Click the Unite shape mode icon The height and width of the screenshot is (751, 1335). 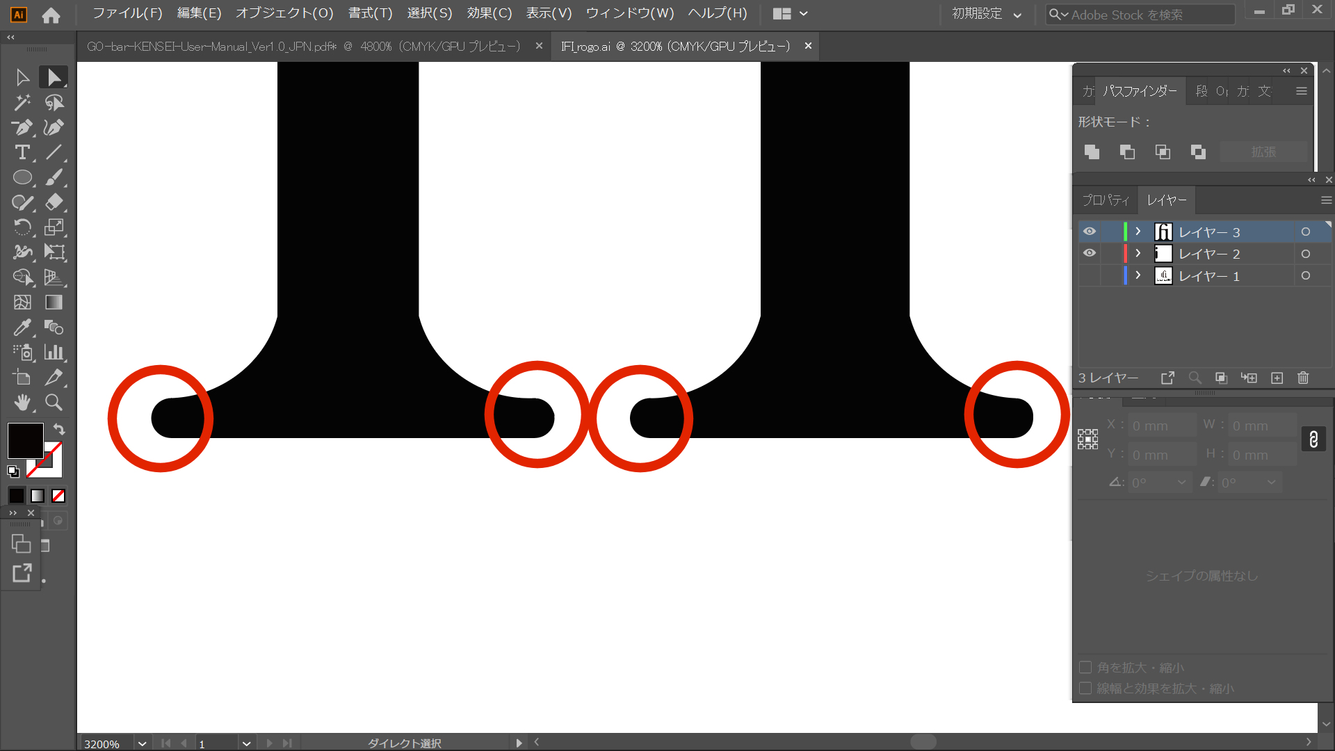point(1092,152)
